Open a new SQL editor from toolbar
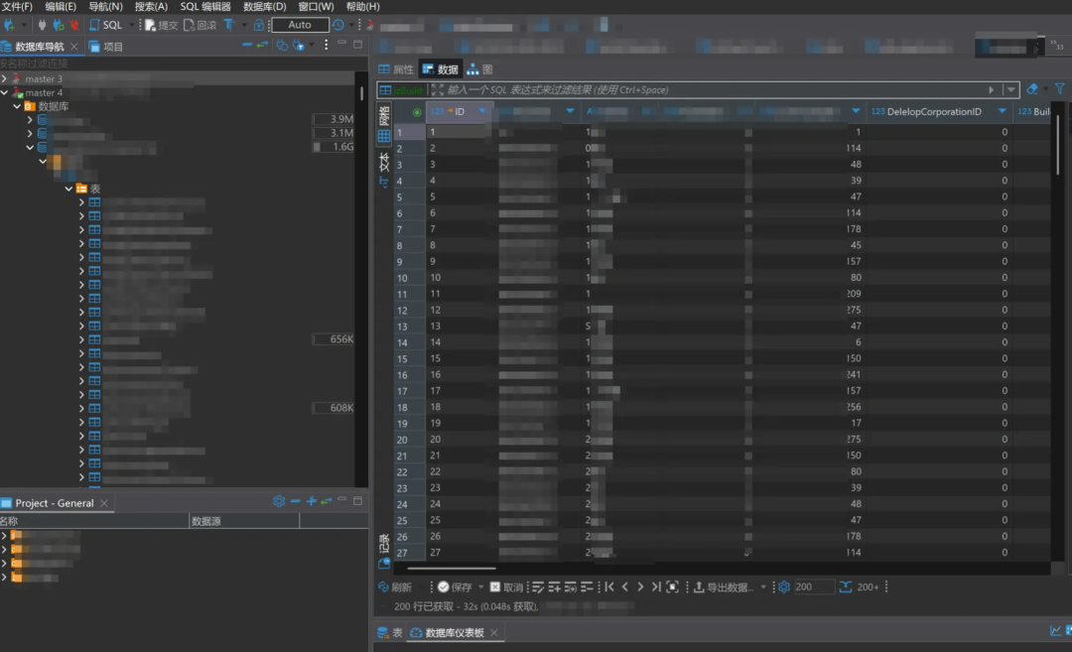 [x=106, y=25]
